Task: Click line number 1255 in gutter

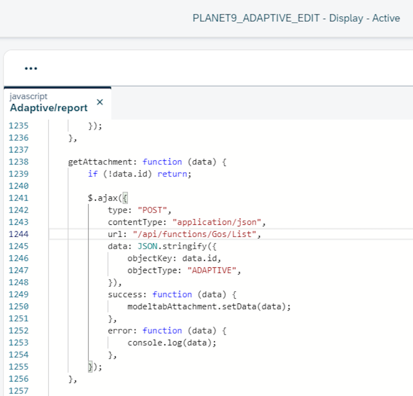Action: click(19, 367)
